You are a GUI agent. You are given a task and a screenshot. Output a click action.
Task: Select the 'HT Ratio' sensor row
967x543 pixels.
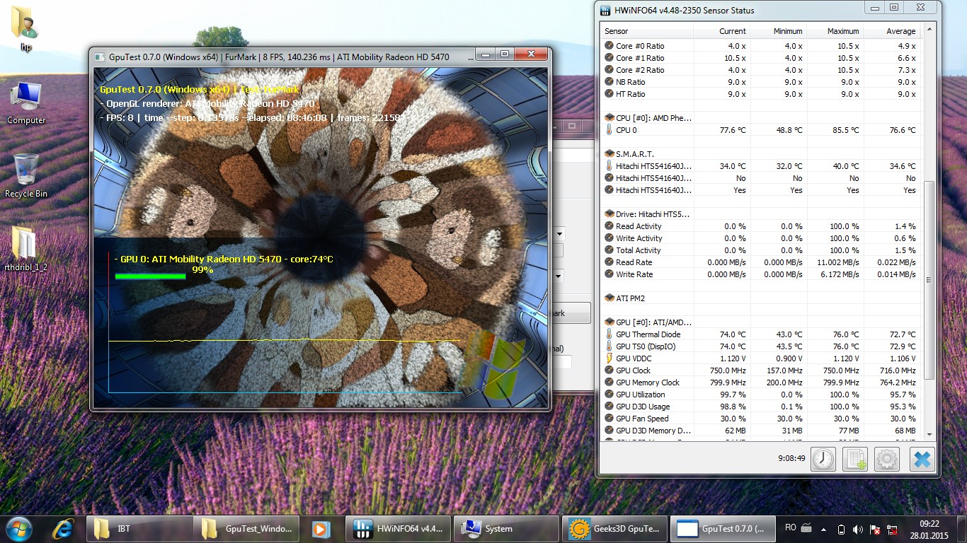(x=760, y=94)
